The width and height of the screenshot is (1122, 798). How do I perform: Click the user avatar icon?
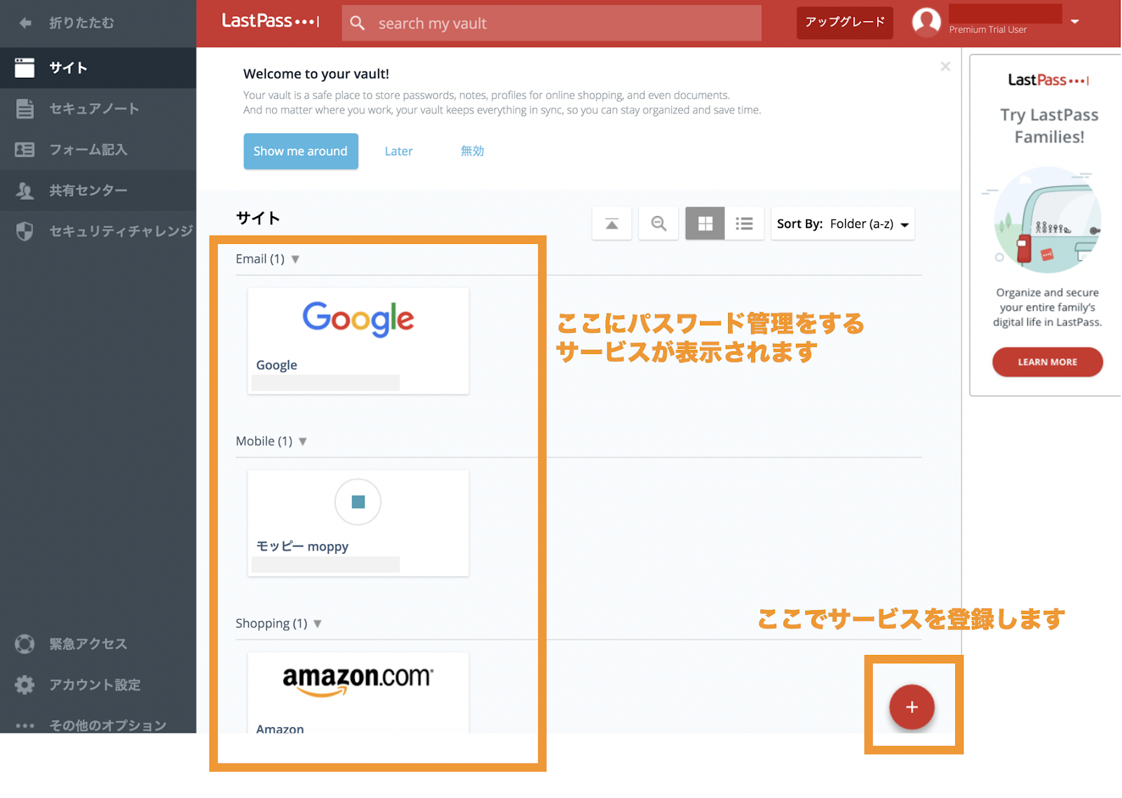[926, 22]
